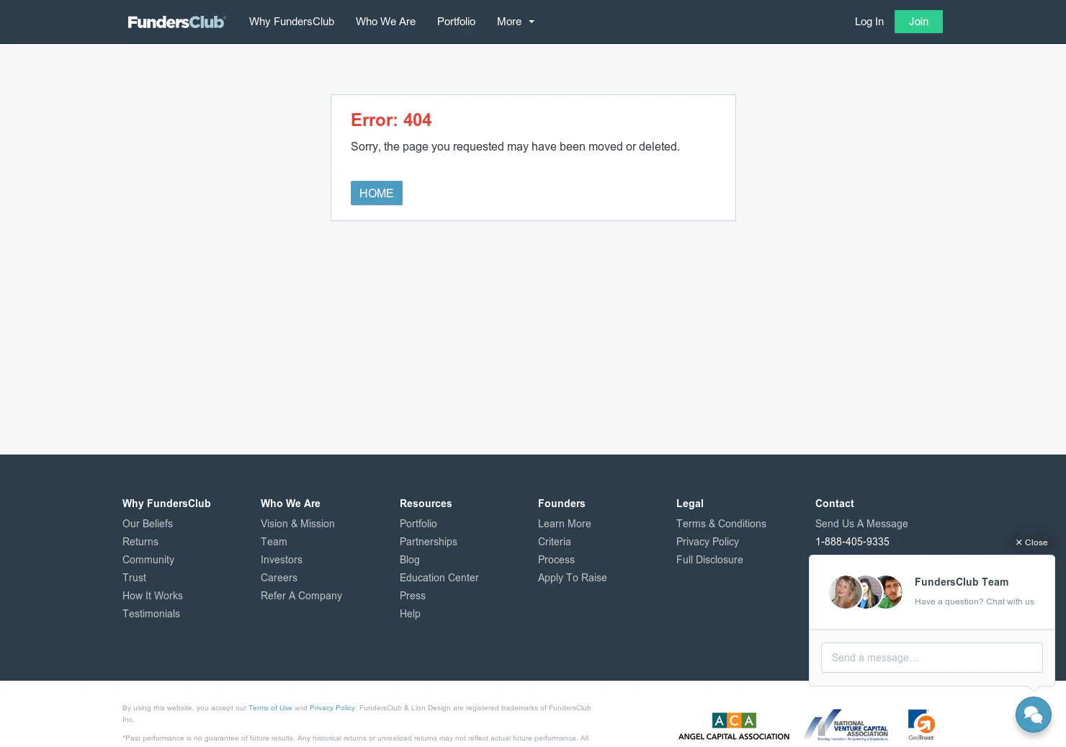1066x747 pixels.
Task: Click the FundersClub Team chat title
Action: pos(962,582)
